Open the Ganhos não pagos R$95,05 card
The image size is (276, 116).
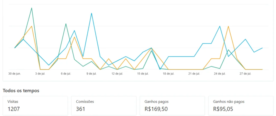pos(241,106)
